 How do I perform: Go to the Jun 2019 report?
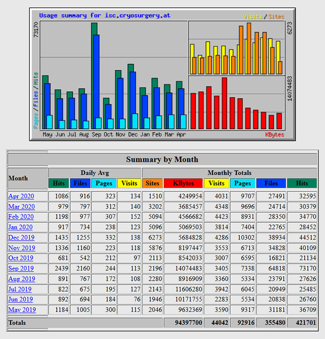pos(20,299)
